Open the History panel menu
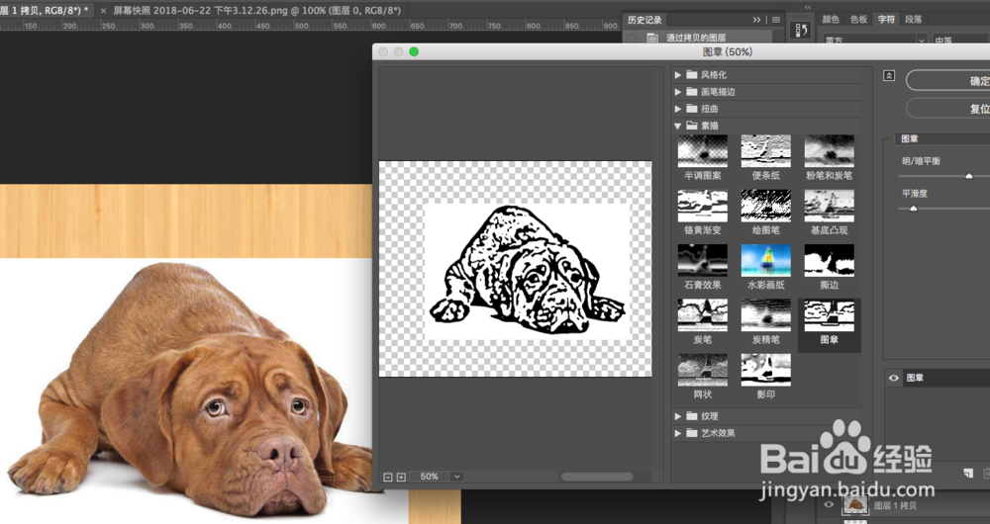 coord(776,20)
